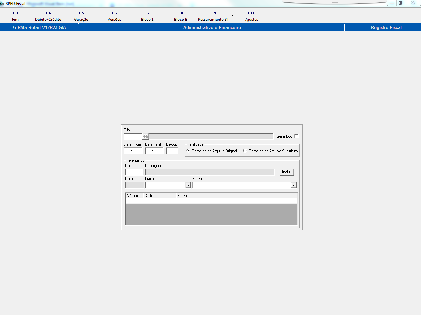Click the Motivo column header in grid
The image size is (421, 315).
236,196
